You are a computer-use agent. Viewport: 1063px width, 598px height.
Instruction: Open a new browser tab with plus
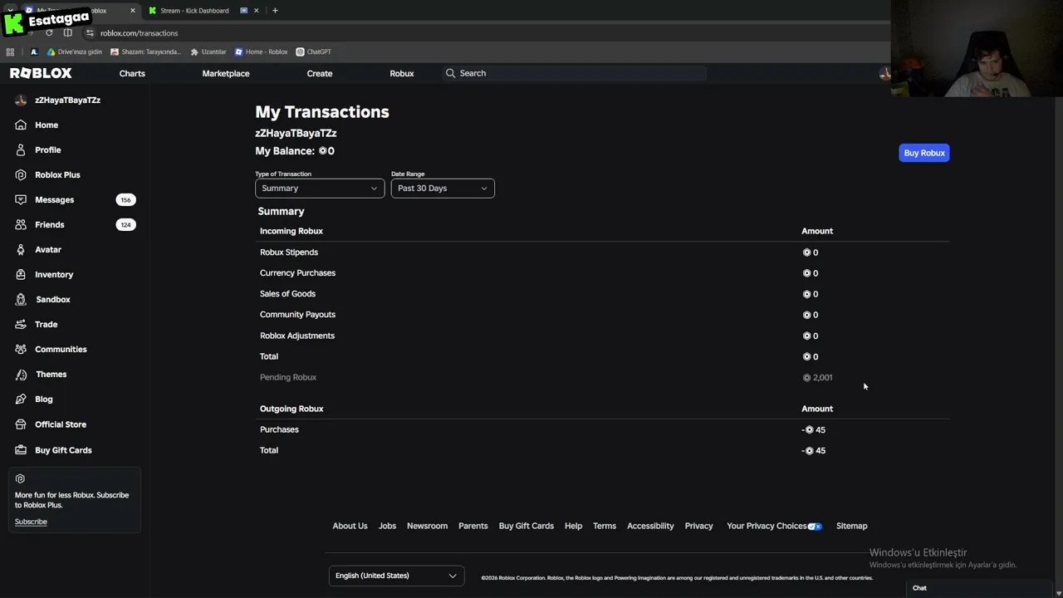(x=275, y=11)
